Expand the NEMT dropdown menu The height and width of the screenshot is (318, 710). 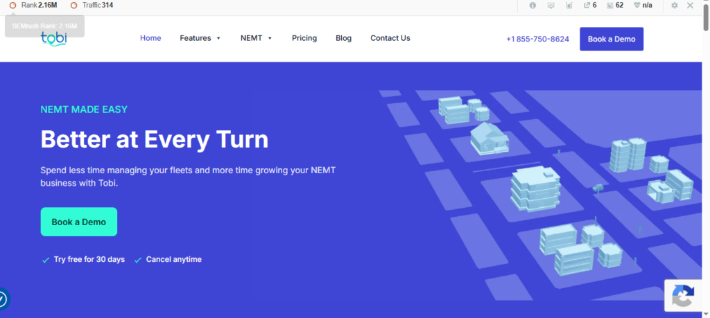(257, 38)
